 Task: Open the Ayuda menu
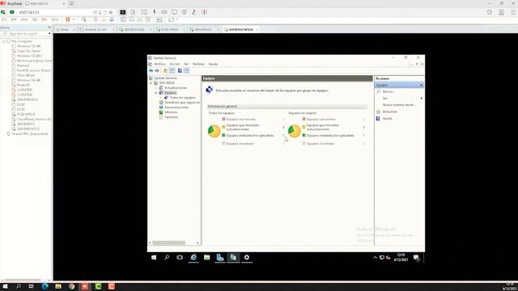coord(213,64)
